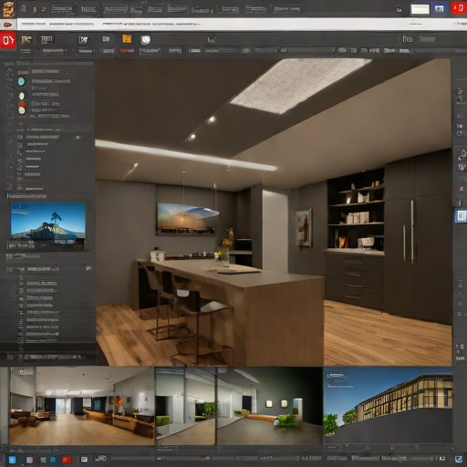Click the blue Windows start icon in taskbar
The height and width of the screenshot is (467, 467).
[x=12, y=460]
